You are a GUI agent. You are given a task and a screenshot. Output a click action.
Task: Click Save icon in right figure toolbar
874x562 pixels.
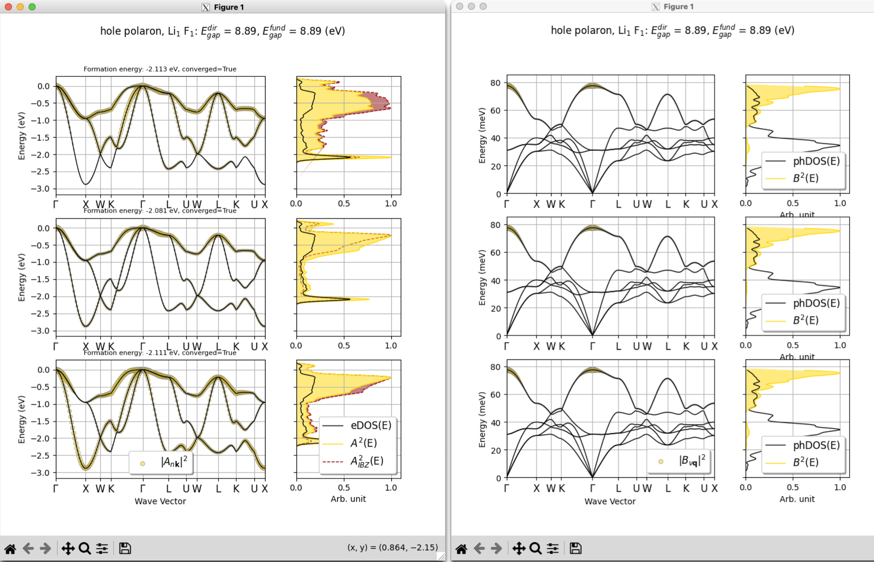(x=576, y=548)
